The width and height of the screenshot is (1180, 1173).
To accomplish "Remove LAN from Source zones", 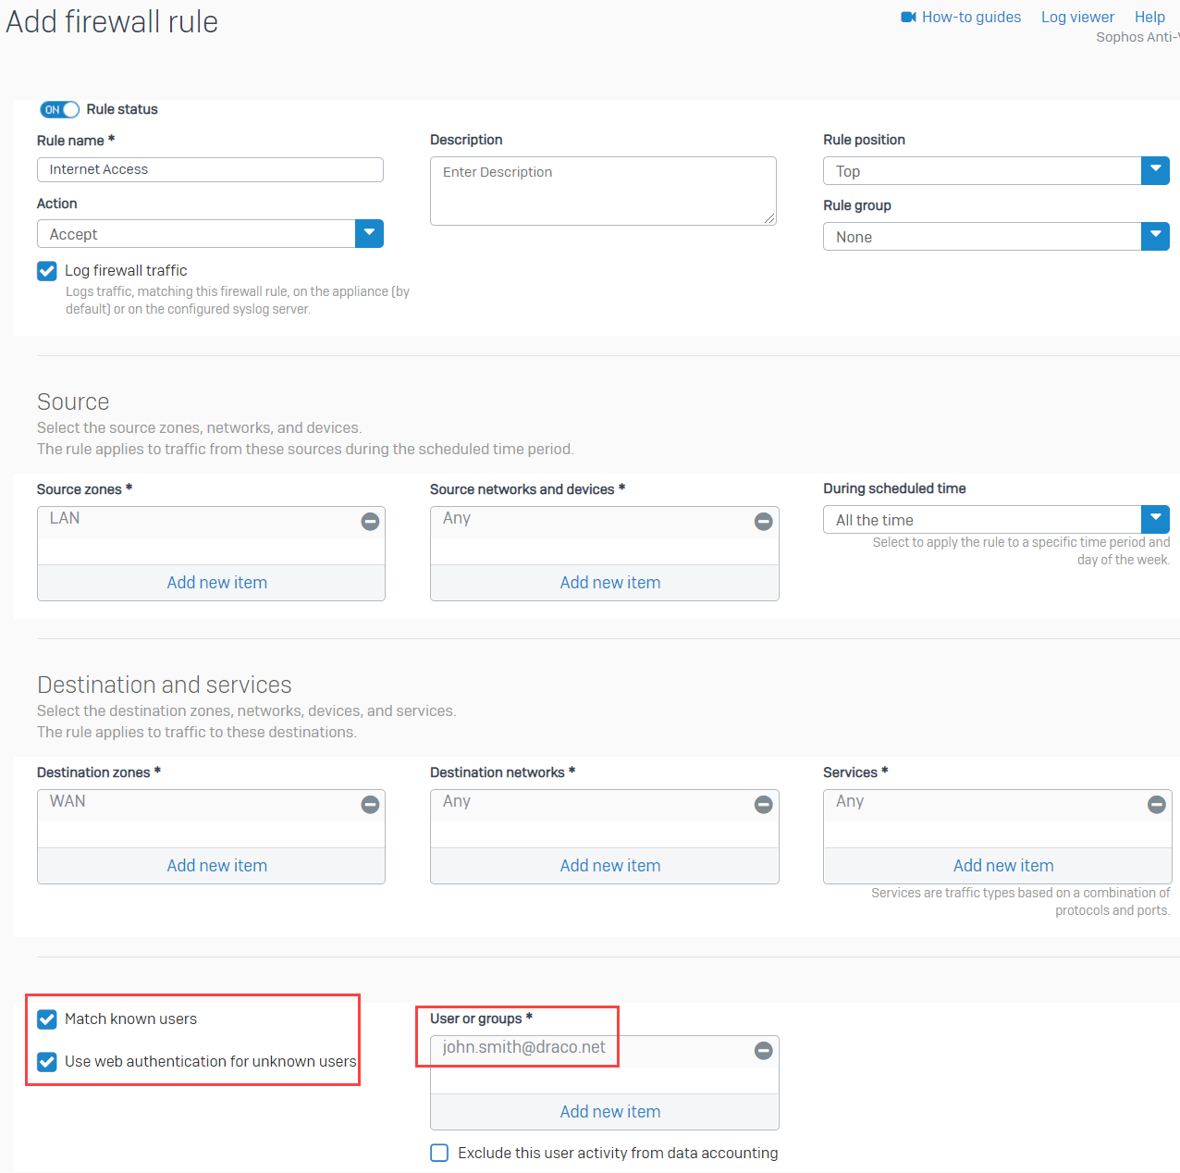I will 370,522.
